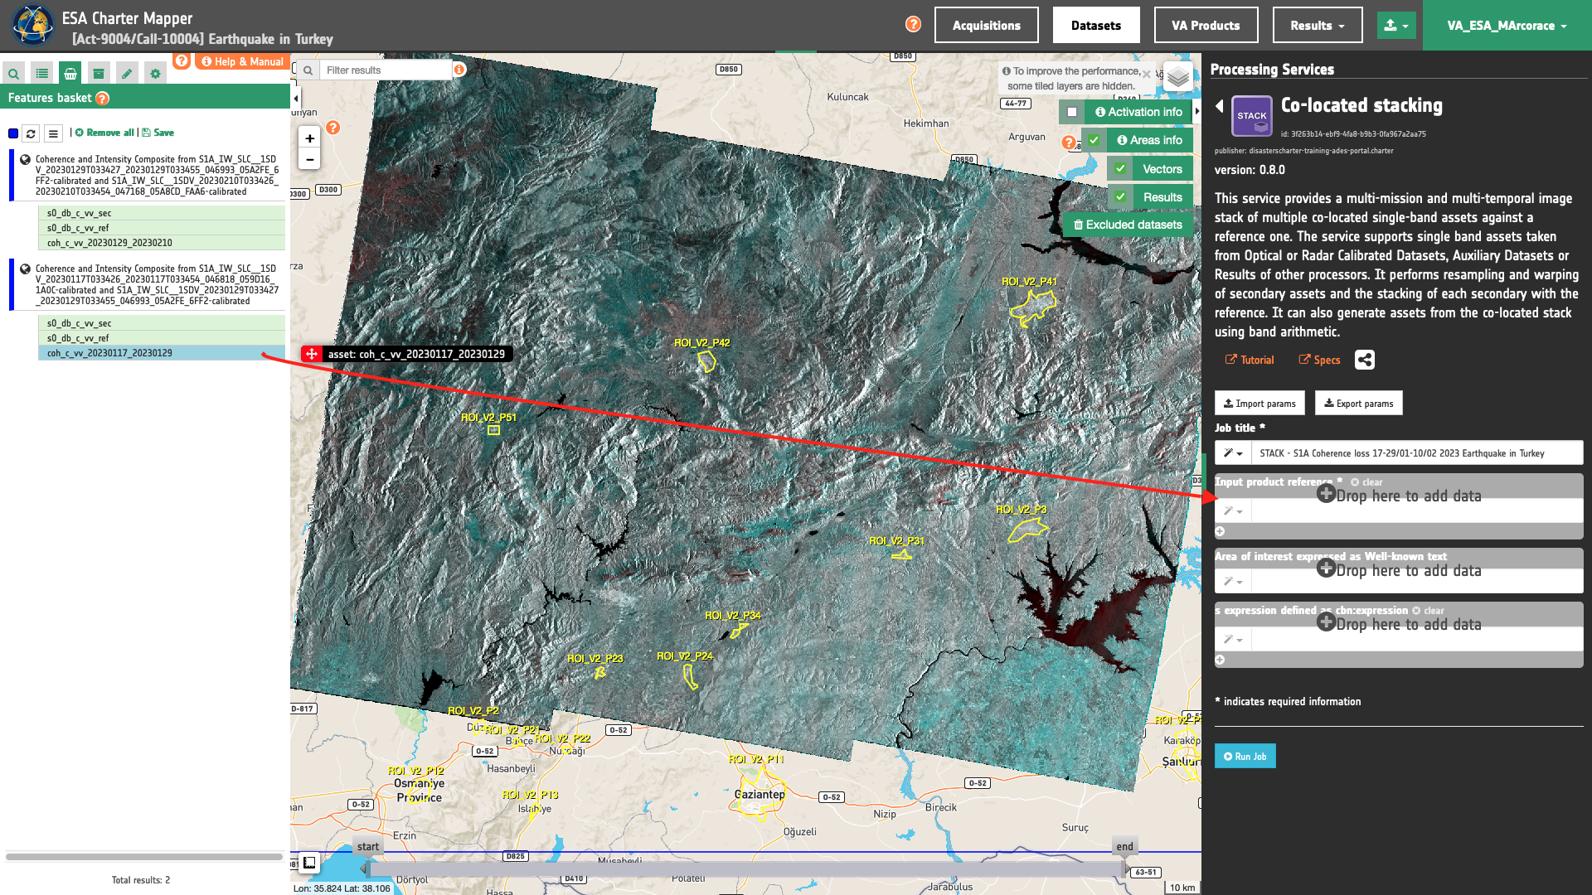Click the Import params button
This screenshot has width=1592, height=895.
pyautogui.click(x=1260, y=404)
